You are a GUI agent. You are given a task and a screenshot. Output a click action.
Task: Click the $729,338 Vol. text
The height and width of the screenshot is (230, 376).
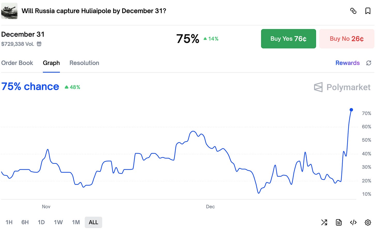tap(18, 44)
